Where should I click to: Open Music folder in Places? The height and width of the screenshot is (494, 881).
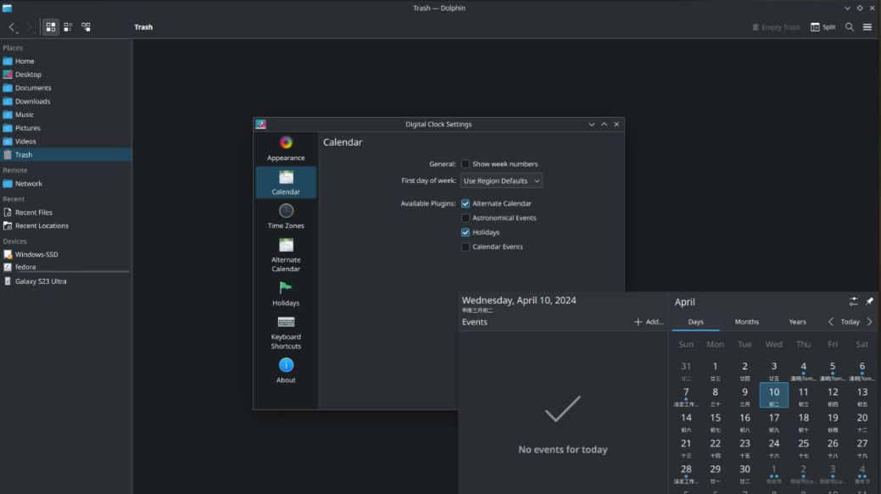pos(66,114)
